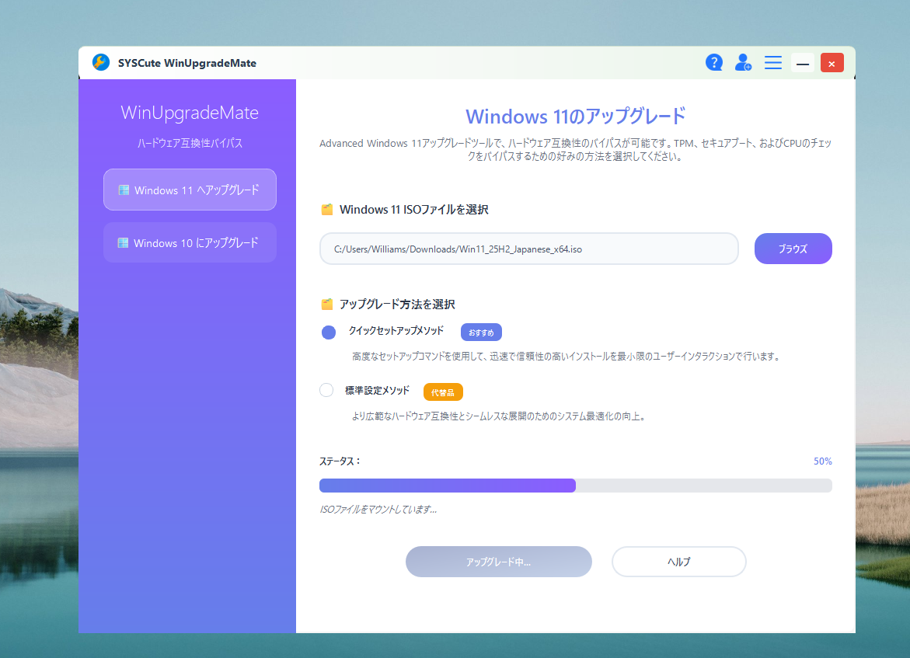910x658 pixels.
Task: Click the grid icon on Windows 10 にアップグレード
Action: (124, 242)
